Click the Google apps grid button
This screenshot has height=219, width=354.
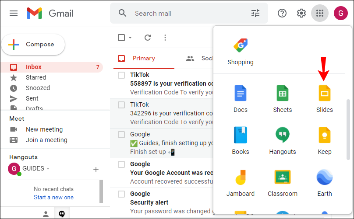point(320,13)
